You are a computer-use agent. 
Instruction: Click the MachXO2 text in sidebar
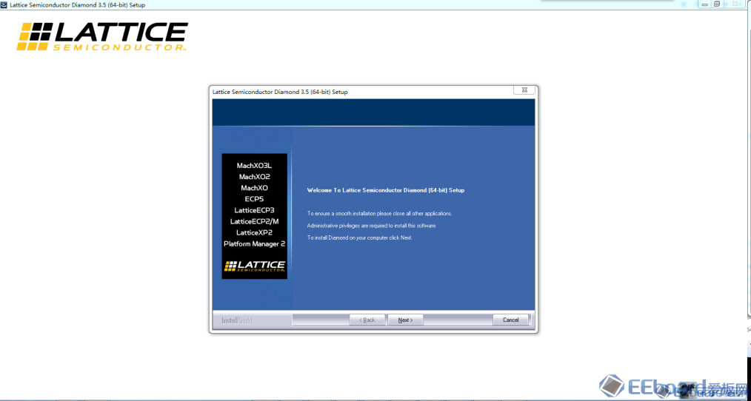click(254, 177)
